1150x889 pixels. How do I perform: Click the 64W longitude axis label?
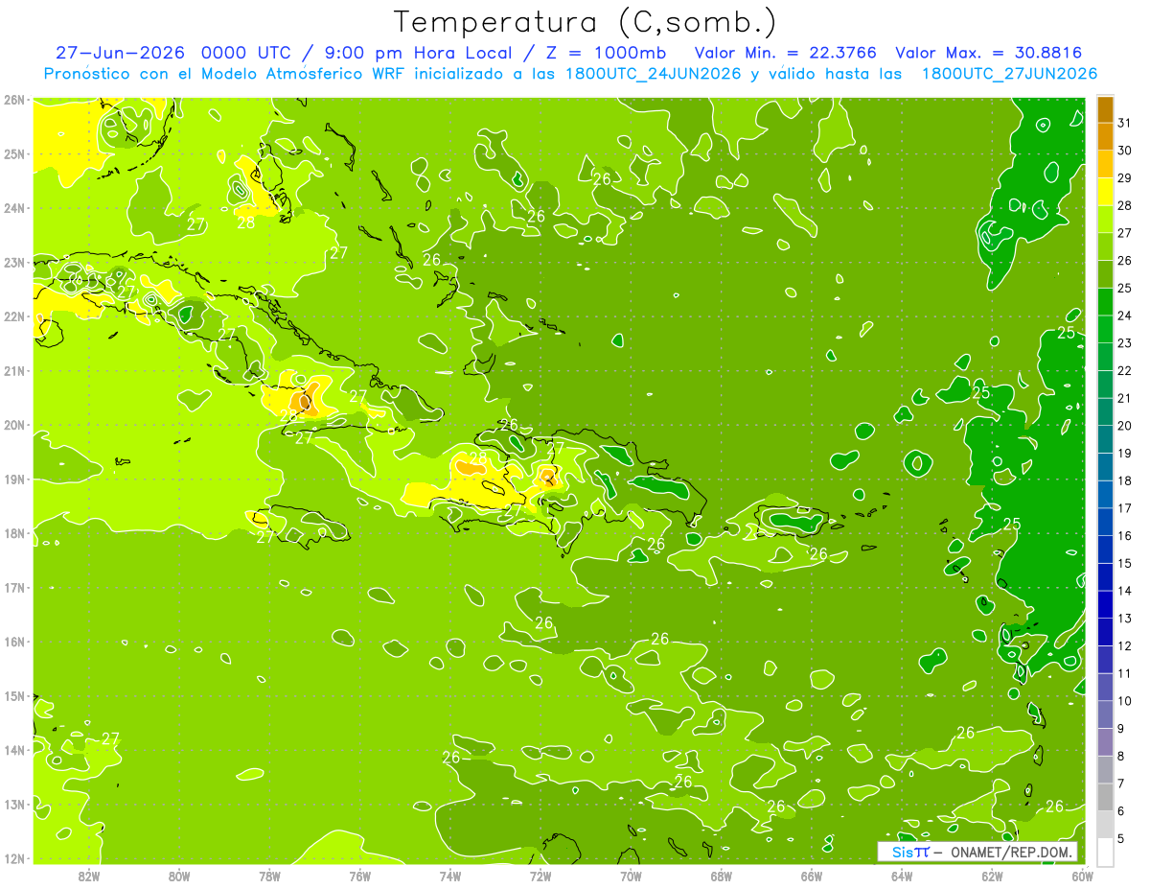pos(902,877)
